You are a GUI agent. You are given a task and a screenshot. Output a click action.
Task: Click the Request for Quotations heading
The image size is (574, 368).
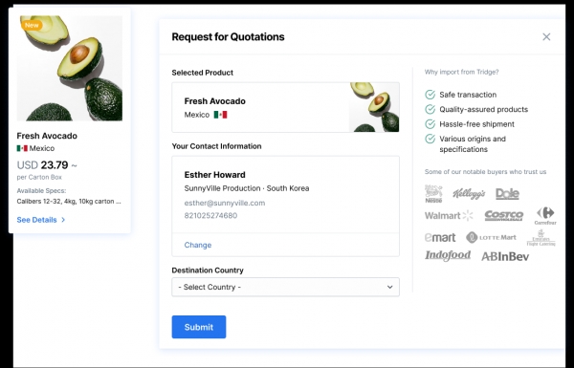click(x=228, y=37)
